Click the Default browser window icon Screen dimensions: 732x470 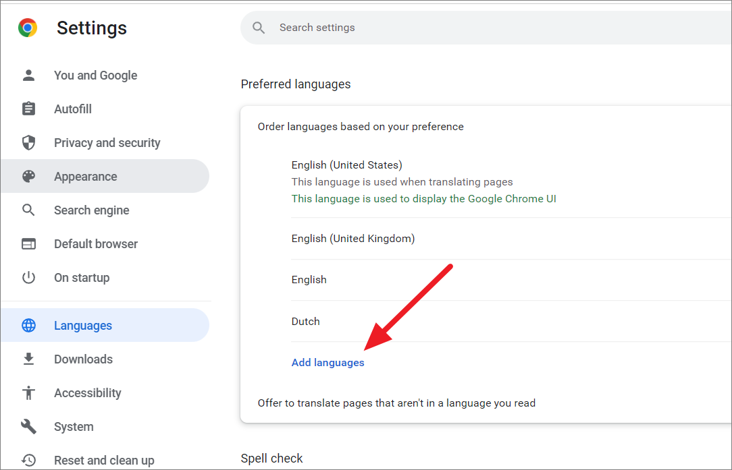pyautogui.click(x=28, y=244)
